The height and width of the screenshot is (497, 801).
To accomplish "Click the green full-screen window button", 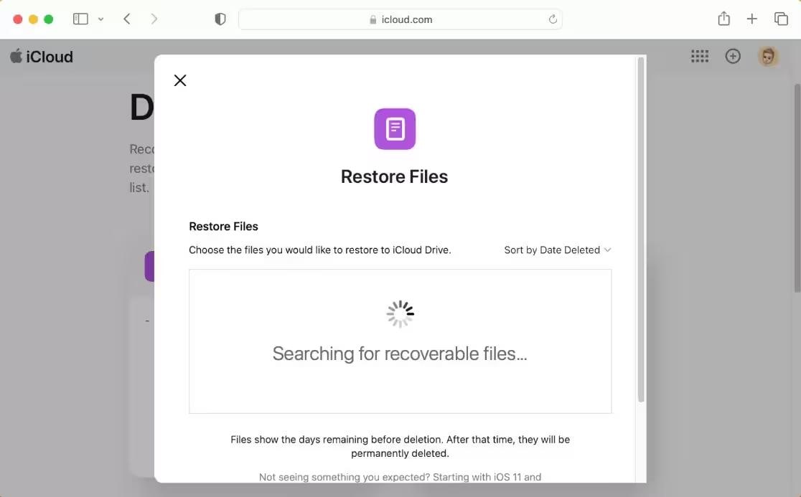I will pos(49,19).
